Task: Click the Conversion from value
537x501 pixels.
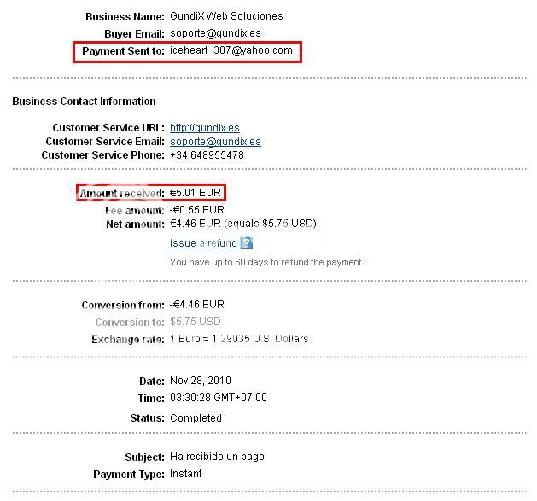Action: 197,305
